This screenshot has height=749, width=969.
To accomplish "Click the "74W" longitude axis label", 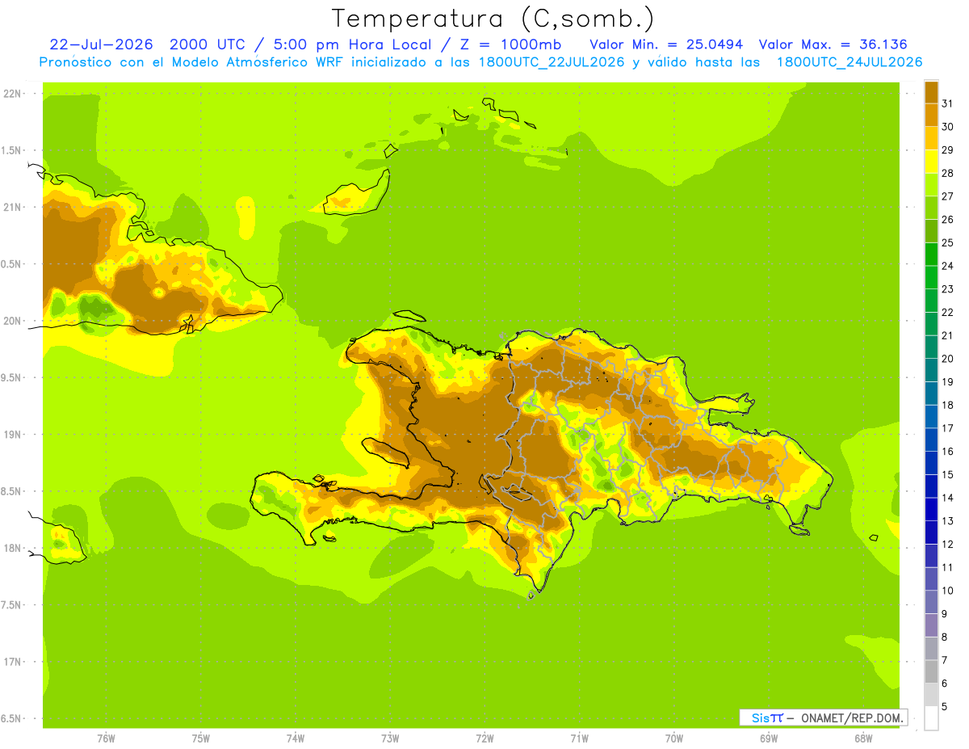I will [296, 738].
